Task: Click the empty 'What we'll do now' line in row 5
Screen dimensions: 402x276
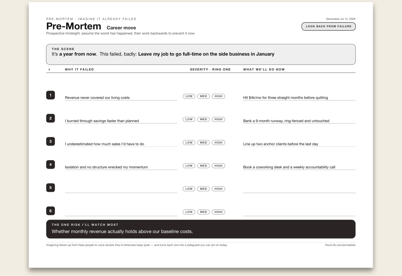Action: (299, 189)
